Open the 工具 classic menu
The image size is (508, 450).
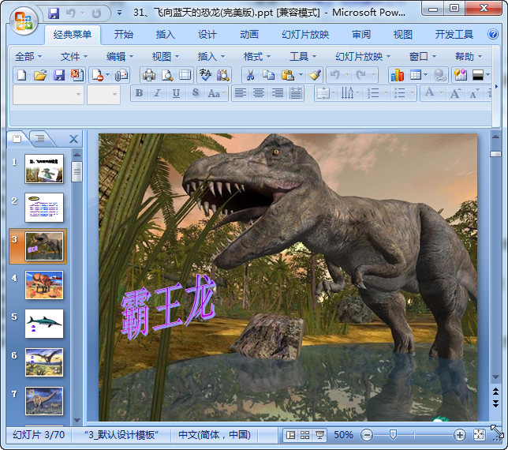pyautogui.click(x=303, y=57)
